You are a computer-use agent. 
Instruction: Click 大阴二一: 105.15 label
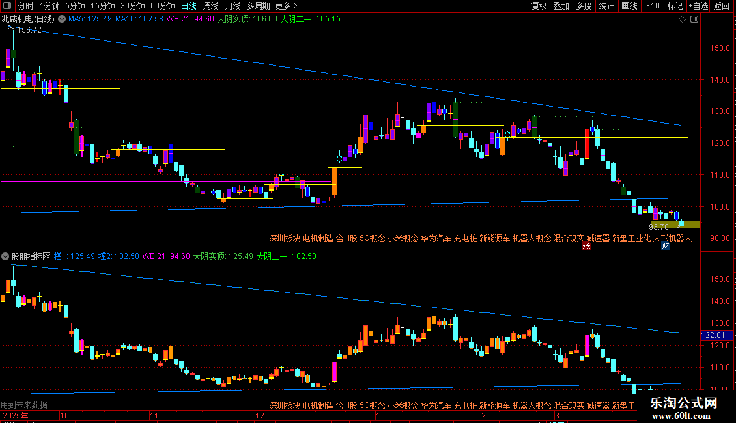coord(310,20)
